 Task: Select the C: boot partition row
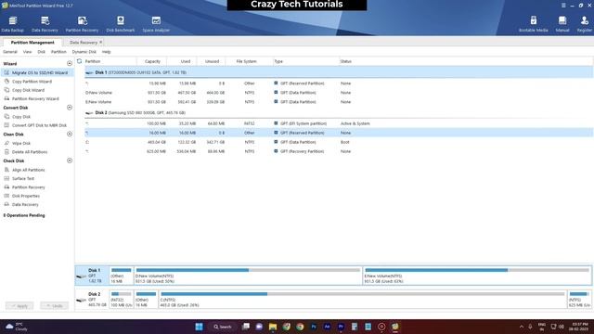pos(338,142)
